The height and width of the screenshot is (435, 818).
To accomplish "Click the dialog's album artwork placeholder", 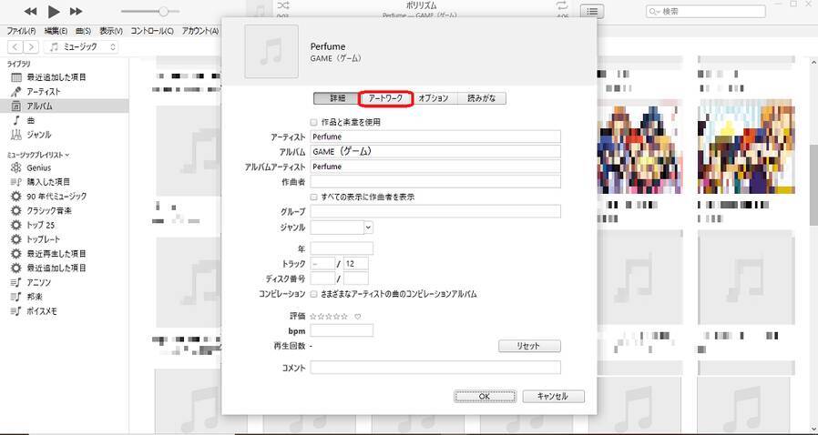I will [271, 51].
